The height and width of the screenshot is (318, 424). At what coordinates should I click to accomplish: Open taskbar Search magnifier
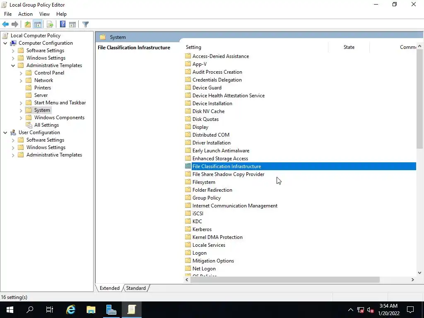pos(30,310)
